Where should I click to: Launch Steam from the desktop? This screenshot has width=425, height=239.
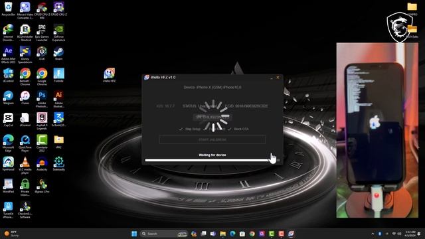tap(58, 53)
